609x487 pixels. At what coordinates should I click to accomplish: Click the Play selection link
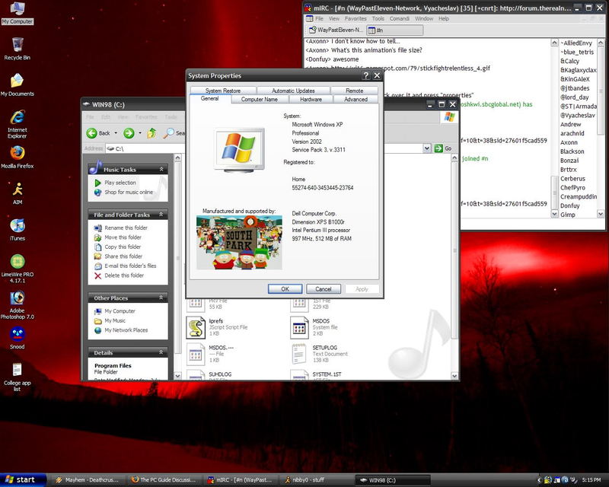point(120,183)
